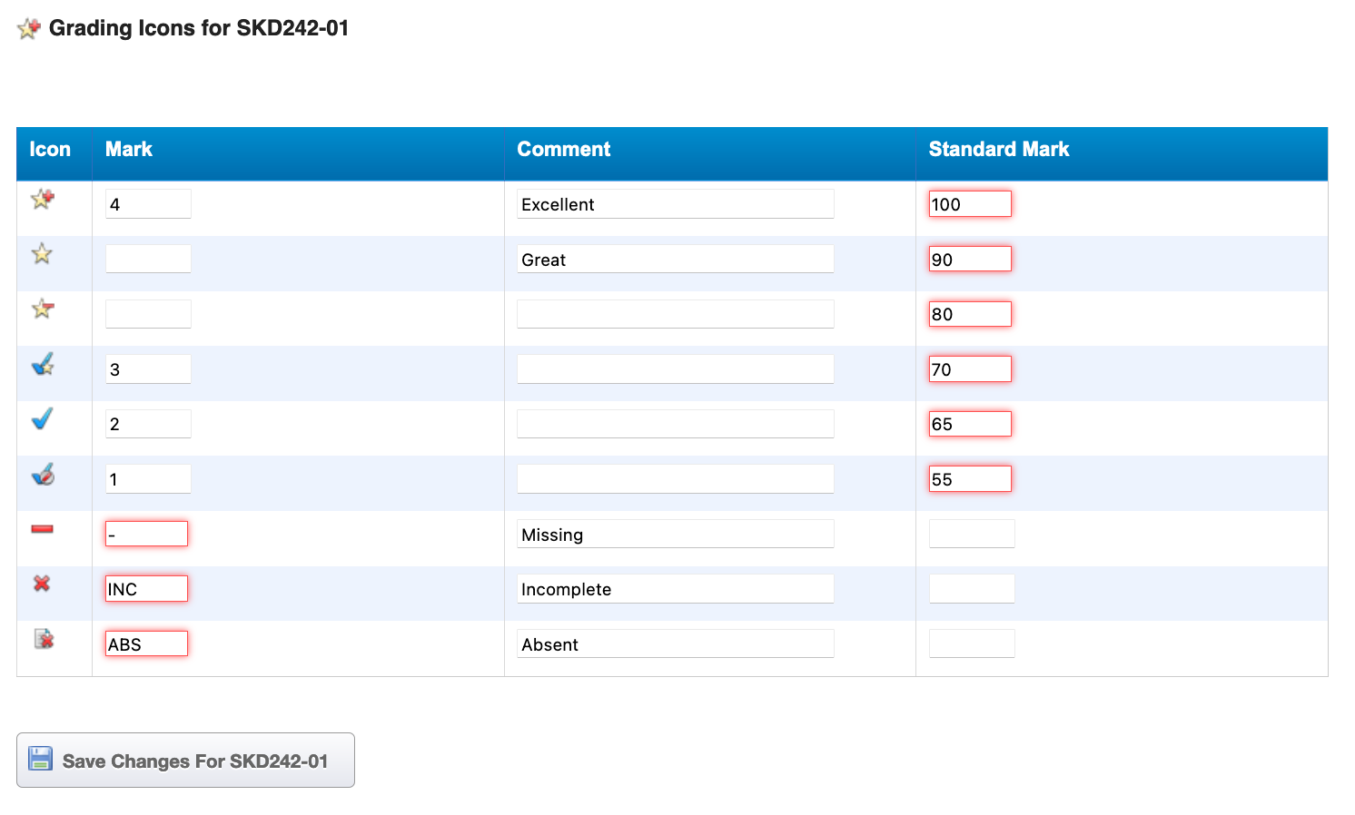The height and width of the screenshot is (815, 1355).
Task: Click the star-plus icon in Excellent row
Action: tap(43, 199)
